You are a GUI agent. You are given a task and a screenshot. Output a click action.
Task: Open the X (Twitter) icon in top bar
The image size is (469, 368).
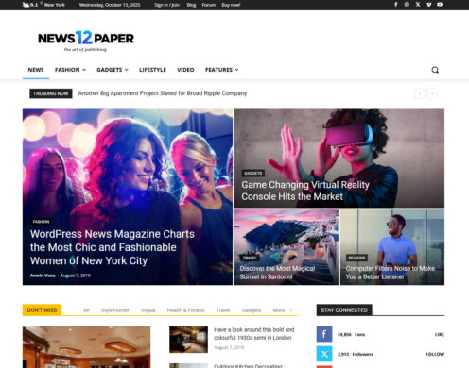[x=418, y=5]
